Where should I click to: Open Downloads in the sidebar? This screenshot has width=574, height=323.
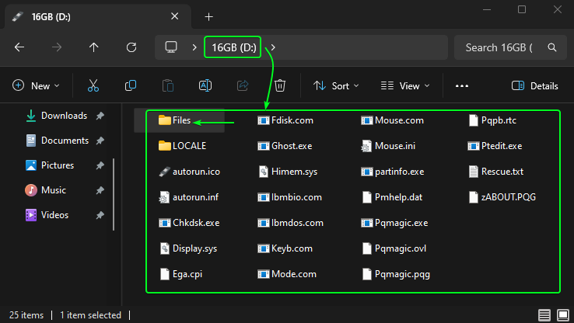coord(64,116)
